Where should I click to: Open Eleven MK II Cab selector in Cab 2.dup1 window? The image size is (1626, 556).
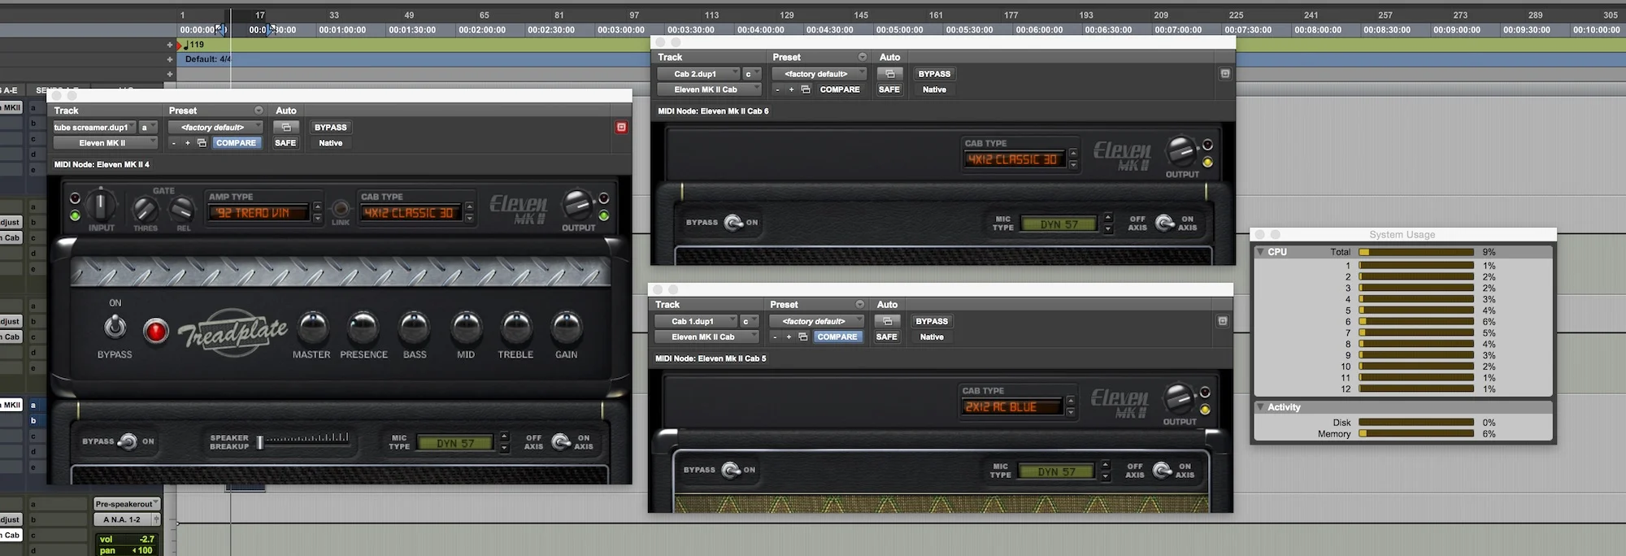coord(709,89)
